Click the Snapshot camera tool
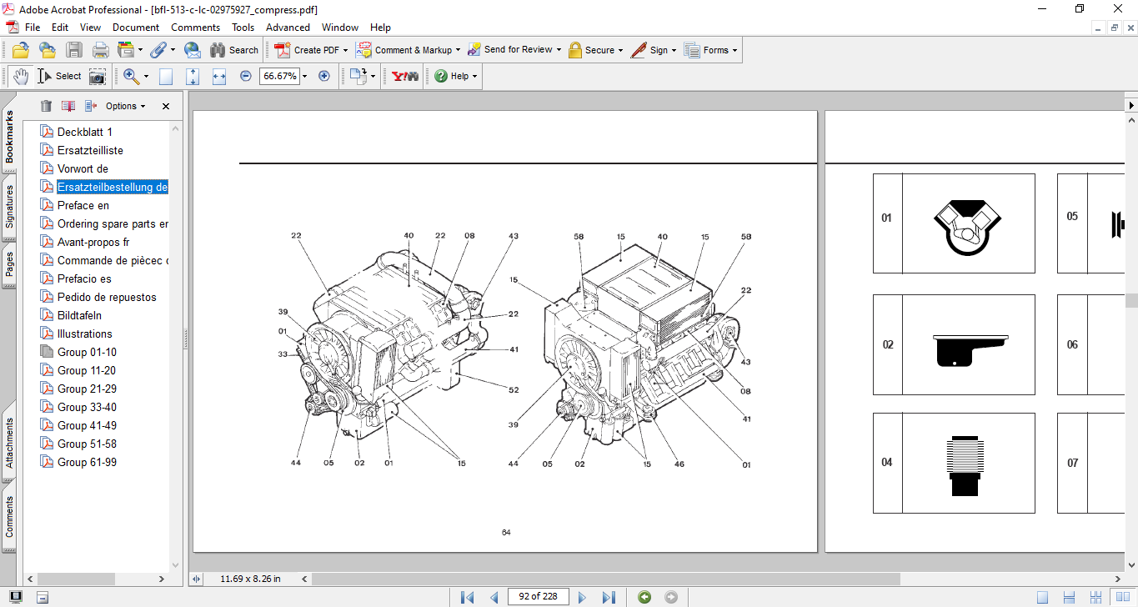 pos(98,76)
